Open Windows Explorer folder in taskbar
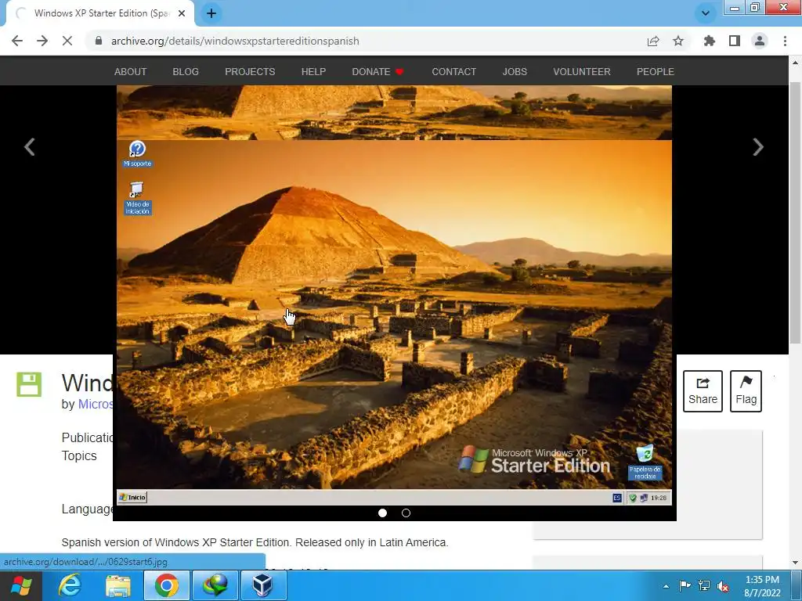The image size is (802, 601). (118, 585)
